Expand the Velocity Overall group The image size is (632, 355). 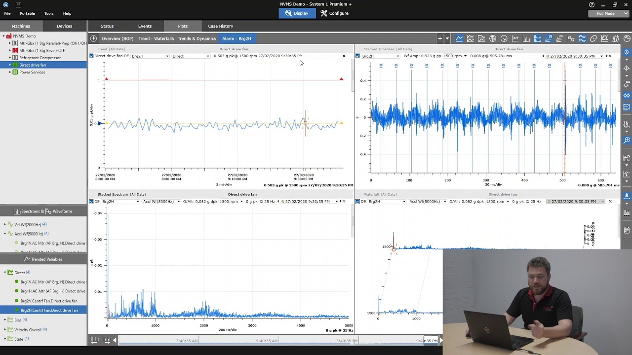pos(5,329)
